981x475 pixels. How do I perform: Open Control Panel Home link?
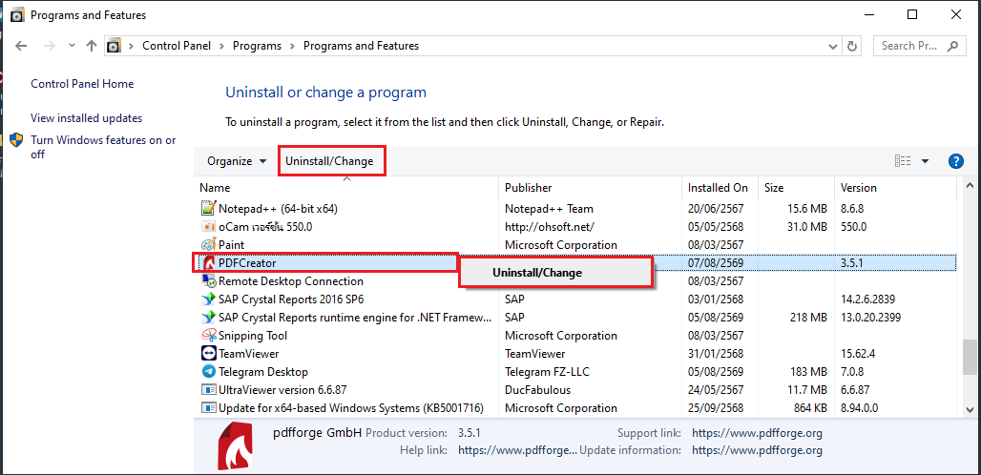82,84
